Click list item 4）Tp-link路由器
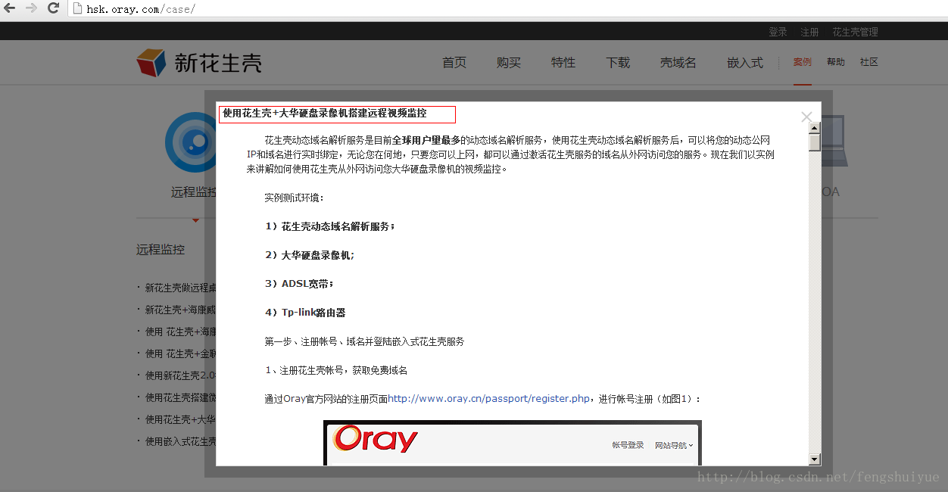This screenshot has width=948, height=492. tap(305, 313)
